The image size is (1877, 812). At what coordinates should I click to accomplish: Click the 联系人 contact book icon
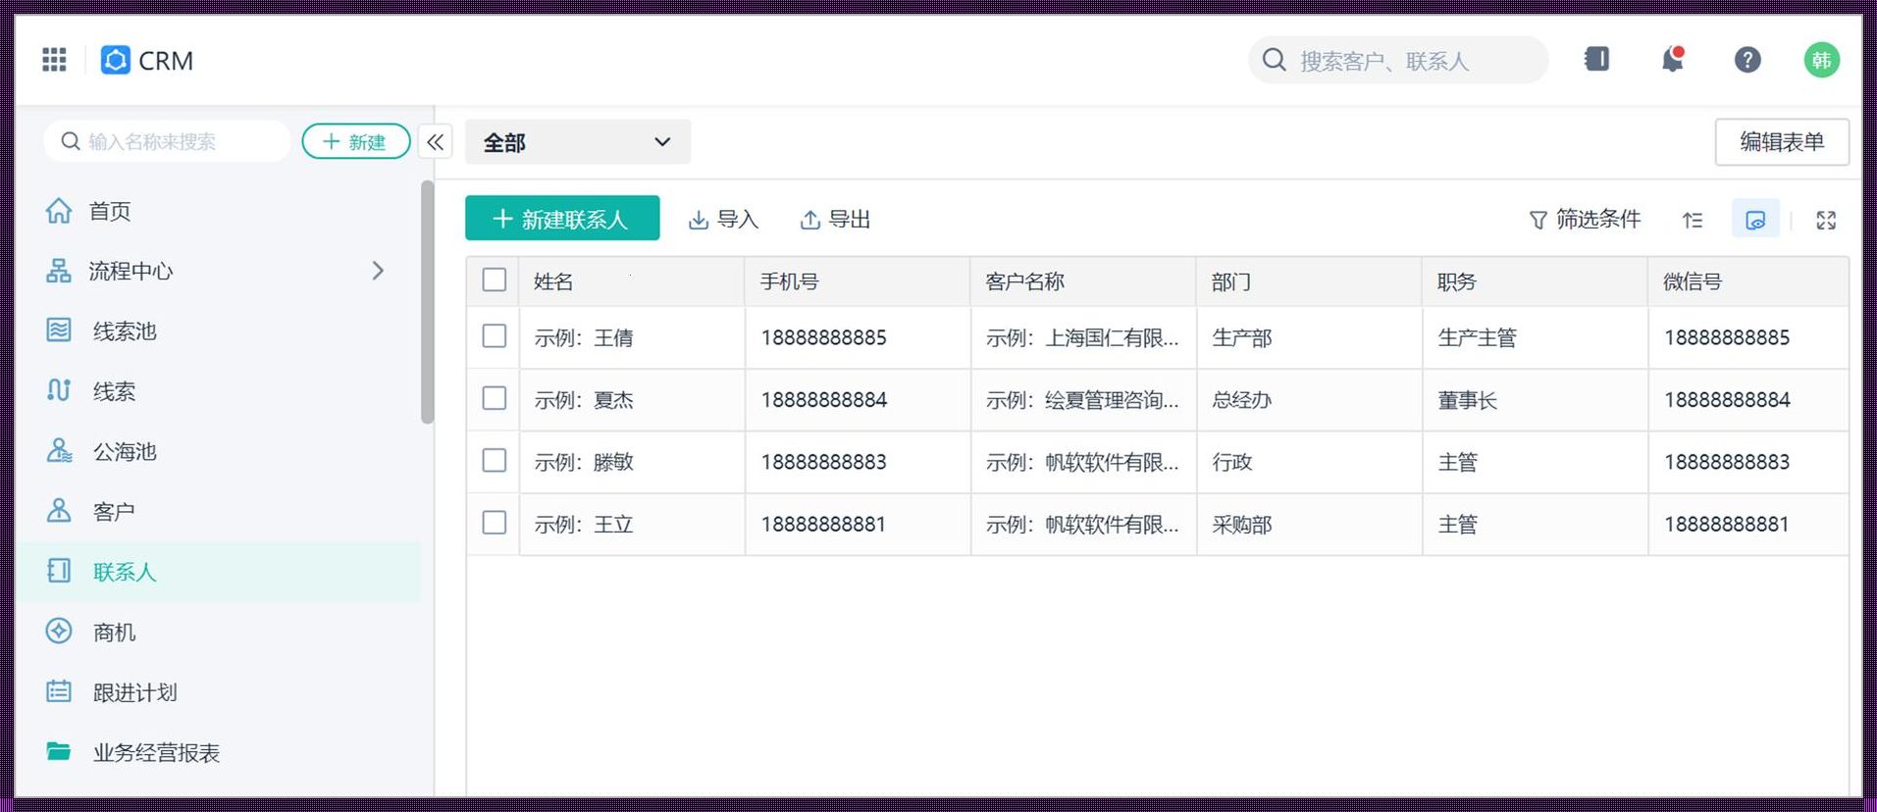(x=59, y=571)
